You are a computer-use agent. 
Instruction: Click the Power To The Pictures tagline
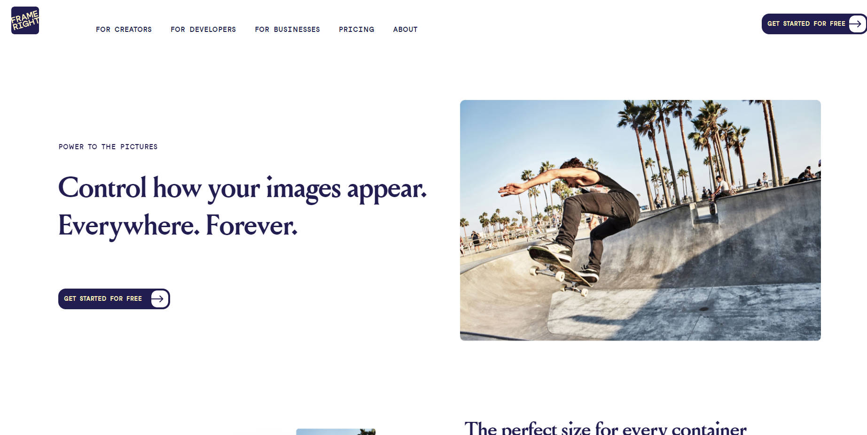click(108, 147)
